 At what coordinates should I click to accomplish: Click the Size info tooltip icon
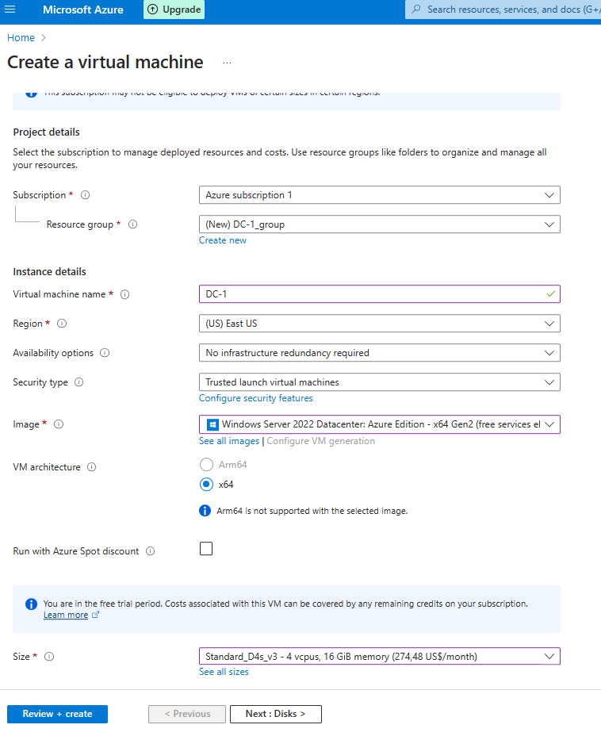(x=50, y=656)
